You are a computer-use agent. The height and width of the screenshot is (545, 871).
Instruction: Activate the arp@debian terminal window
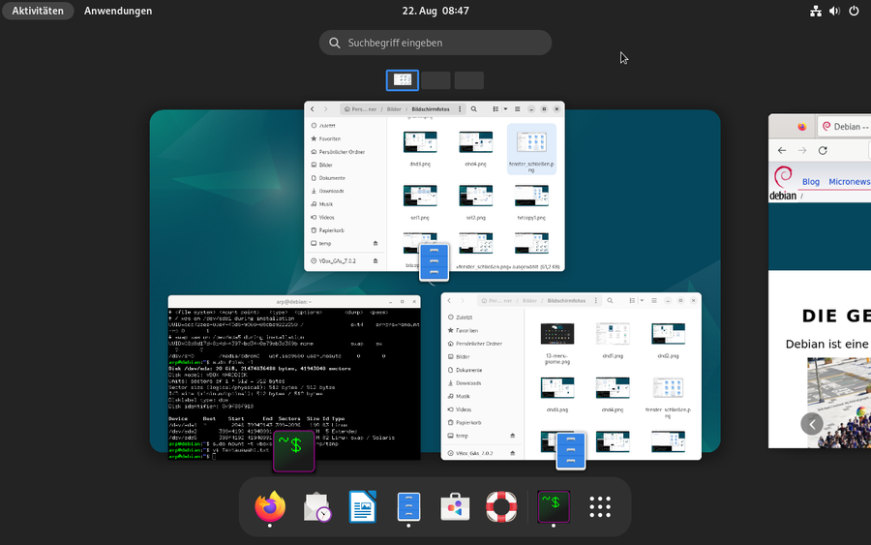point(294,378)
